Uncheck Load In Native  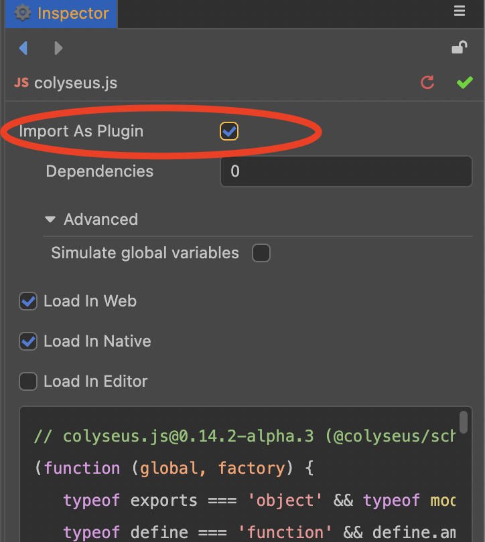coord(27,341)
